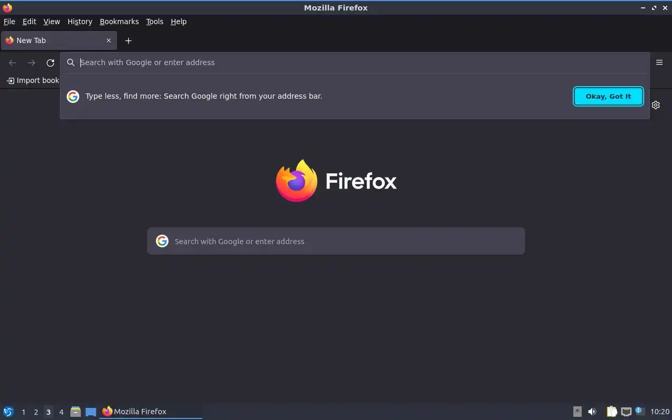Open the Help menu
This screenshot has width=672, height=420.
click(178, 22)
